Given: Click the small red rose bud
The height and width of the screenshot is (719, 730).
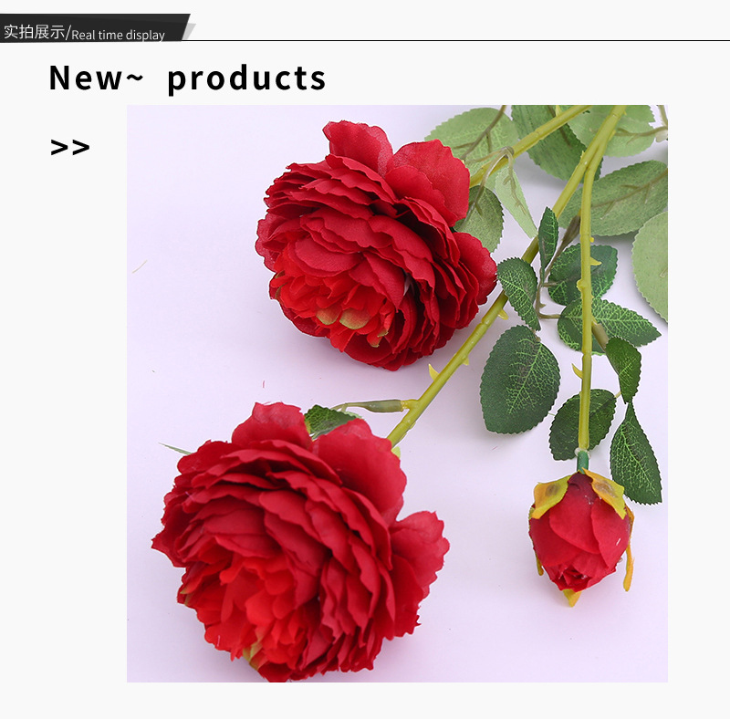Looking at the screenshot, I should pyautogui.click(x=581, y=537).
